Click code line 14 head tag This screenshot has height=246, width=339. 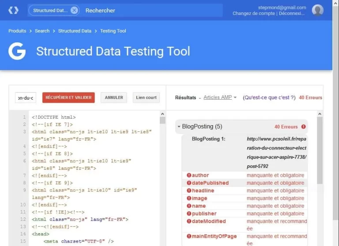[x=41, y=234]
